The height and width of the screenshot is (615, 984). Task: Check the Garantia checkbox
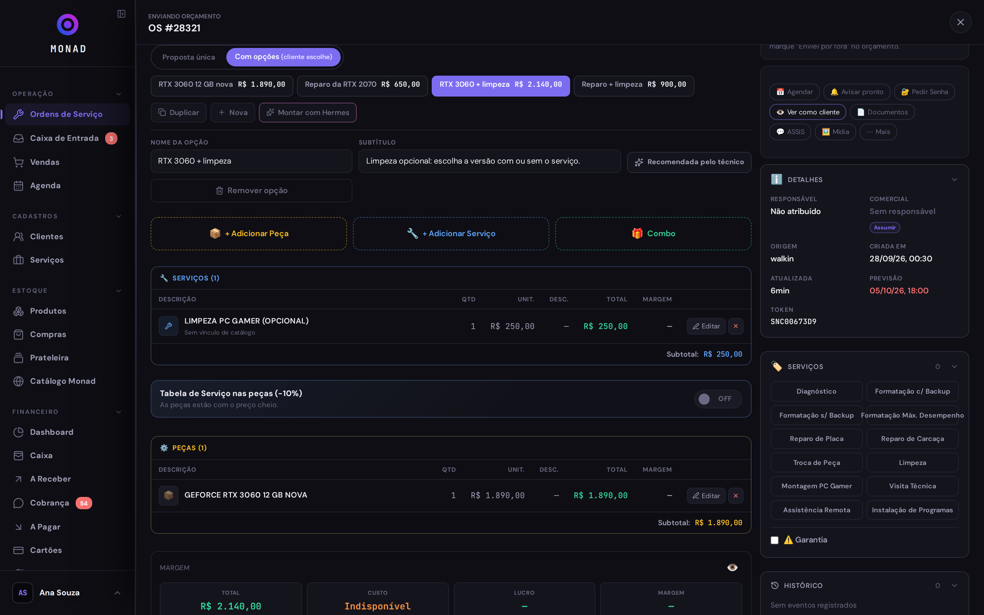(775, 540)
